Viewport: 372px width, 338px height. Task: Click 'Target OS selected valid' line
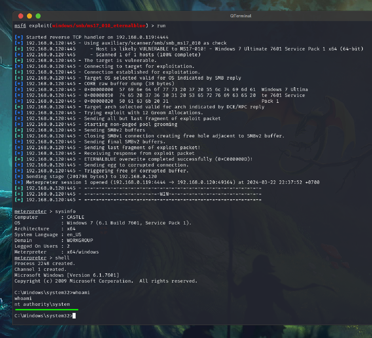pos(128,78)
